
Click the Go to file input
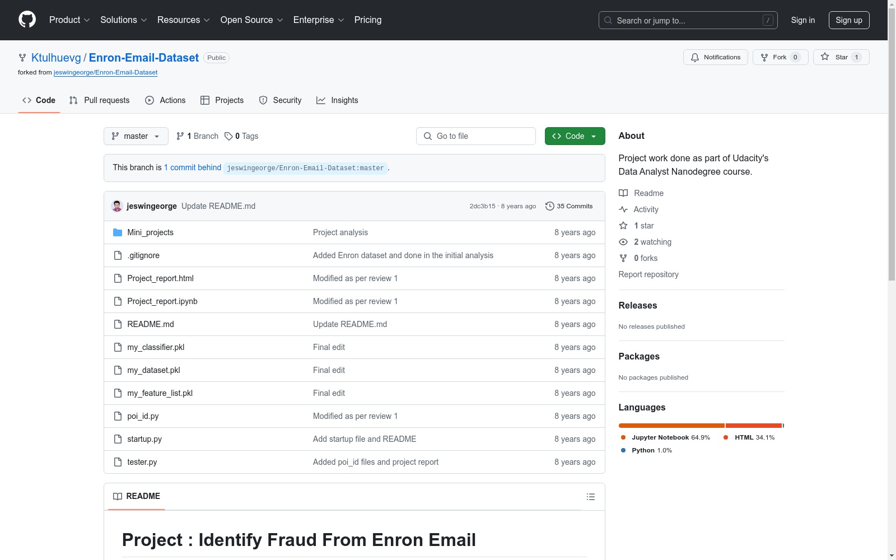(476, 136)
